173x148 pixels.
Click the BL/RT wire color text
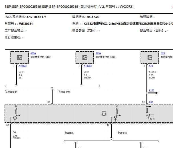152,78
